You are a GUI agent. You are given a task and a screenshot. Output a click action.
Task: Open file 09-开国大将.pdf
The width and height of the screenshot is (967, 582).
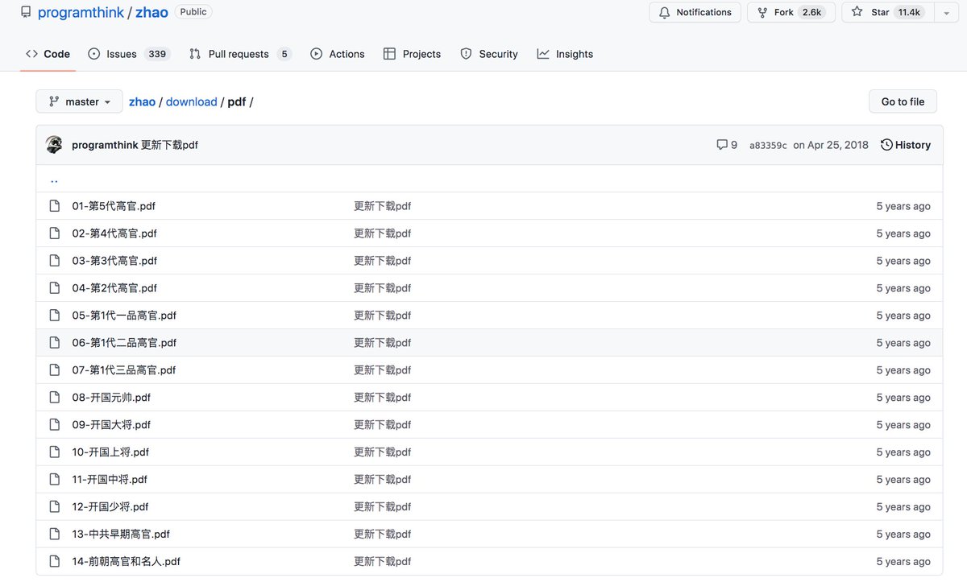[x=111, y=425]
